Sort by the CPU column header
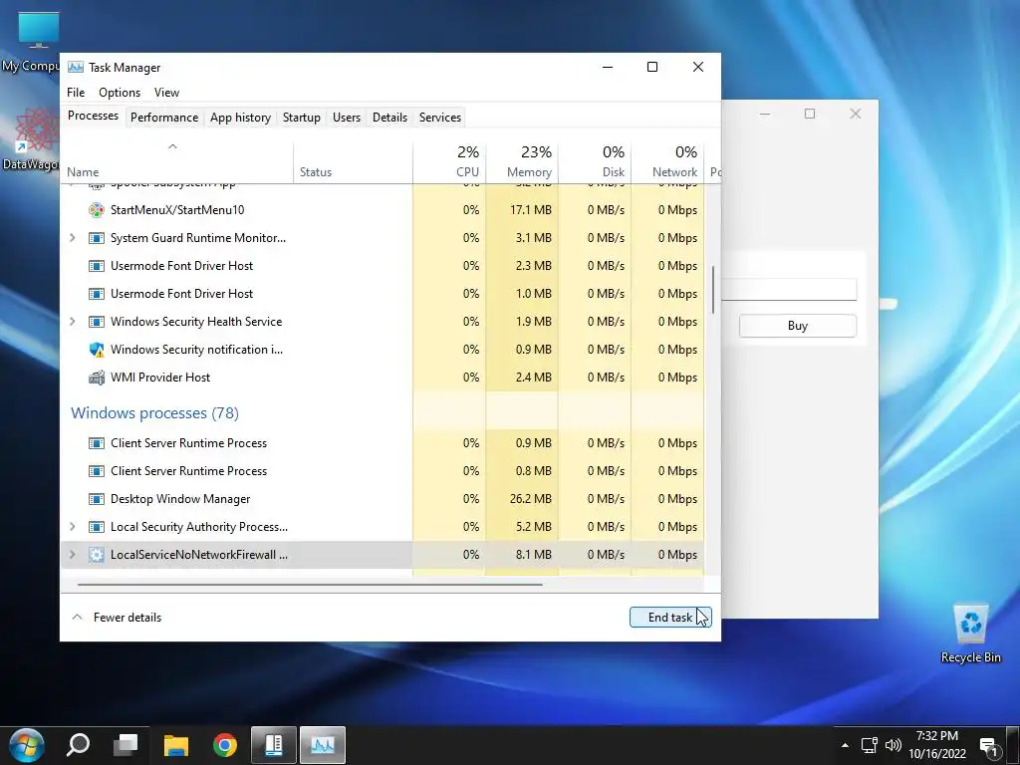 (449, 162)
